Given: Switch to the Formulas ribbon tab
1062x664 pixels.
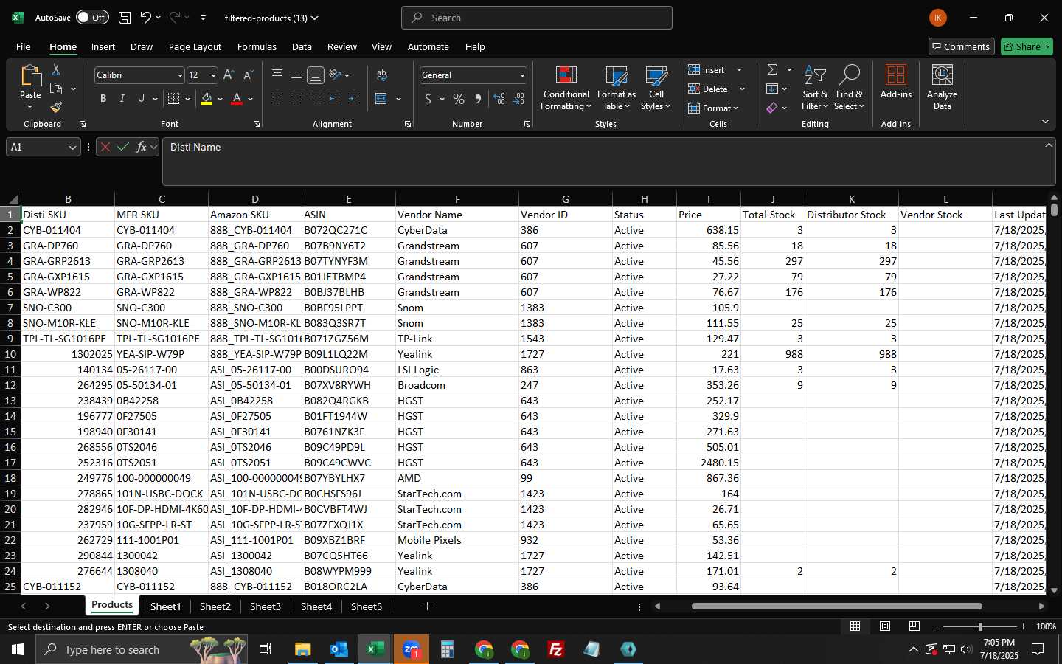Looking at the screenshot, I should (257, 46).
